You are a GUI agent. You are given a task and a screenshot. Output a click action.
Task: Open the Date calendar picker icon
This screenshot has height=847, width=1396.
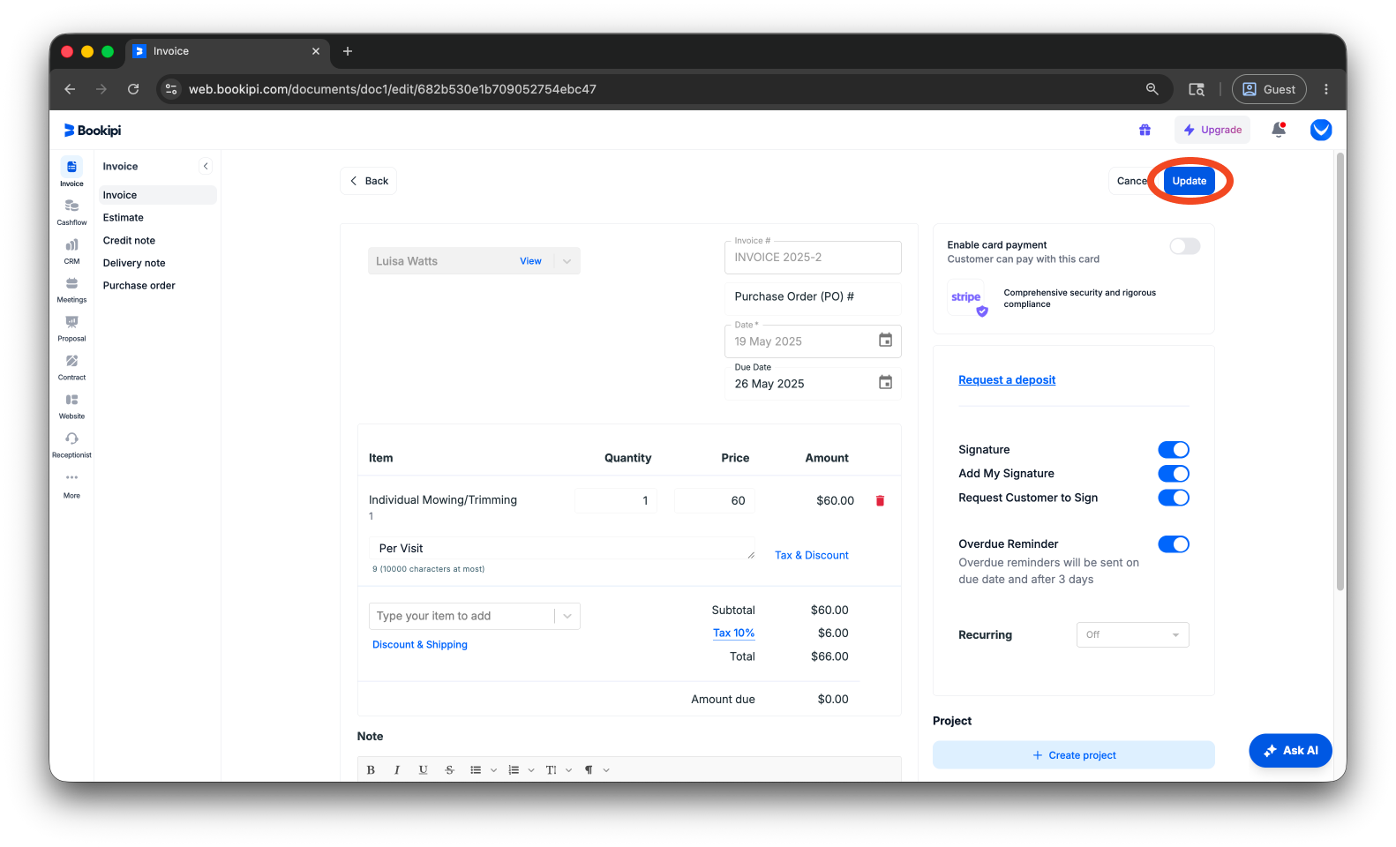[x=885, y=341]
